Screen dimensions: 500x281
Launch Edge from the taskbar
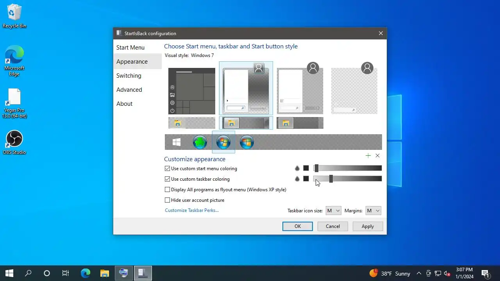pyautogui.click(x=86, y=273)
